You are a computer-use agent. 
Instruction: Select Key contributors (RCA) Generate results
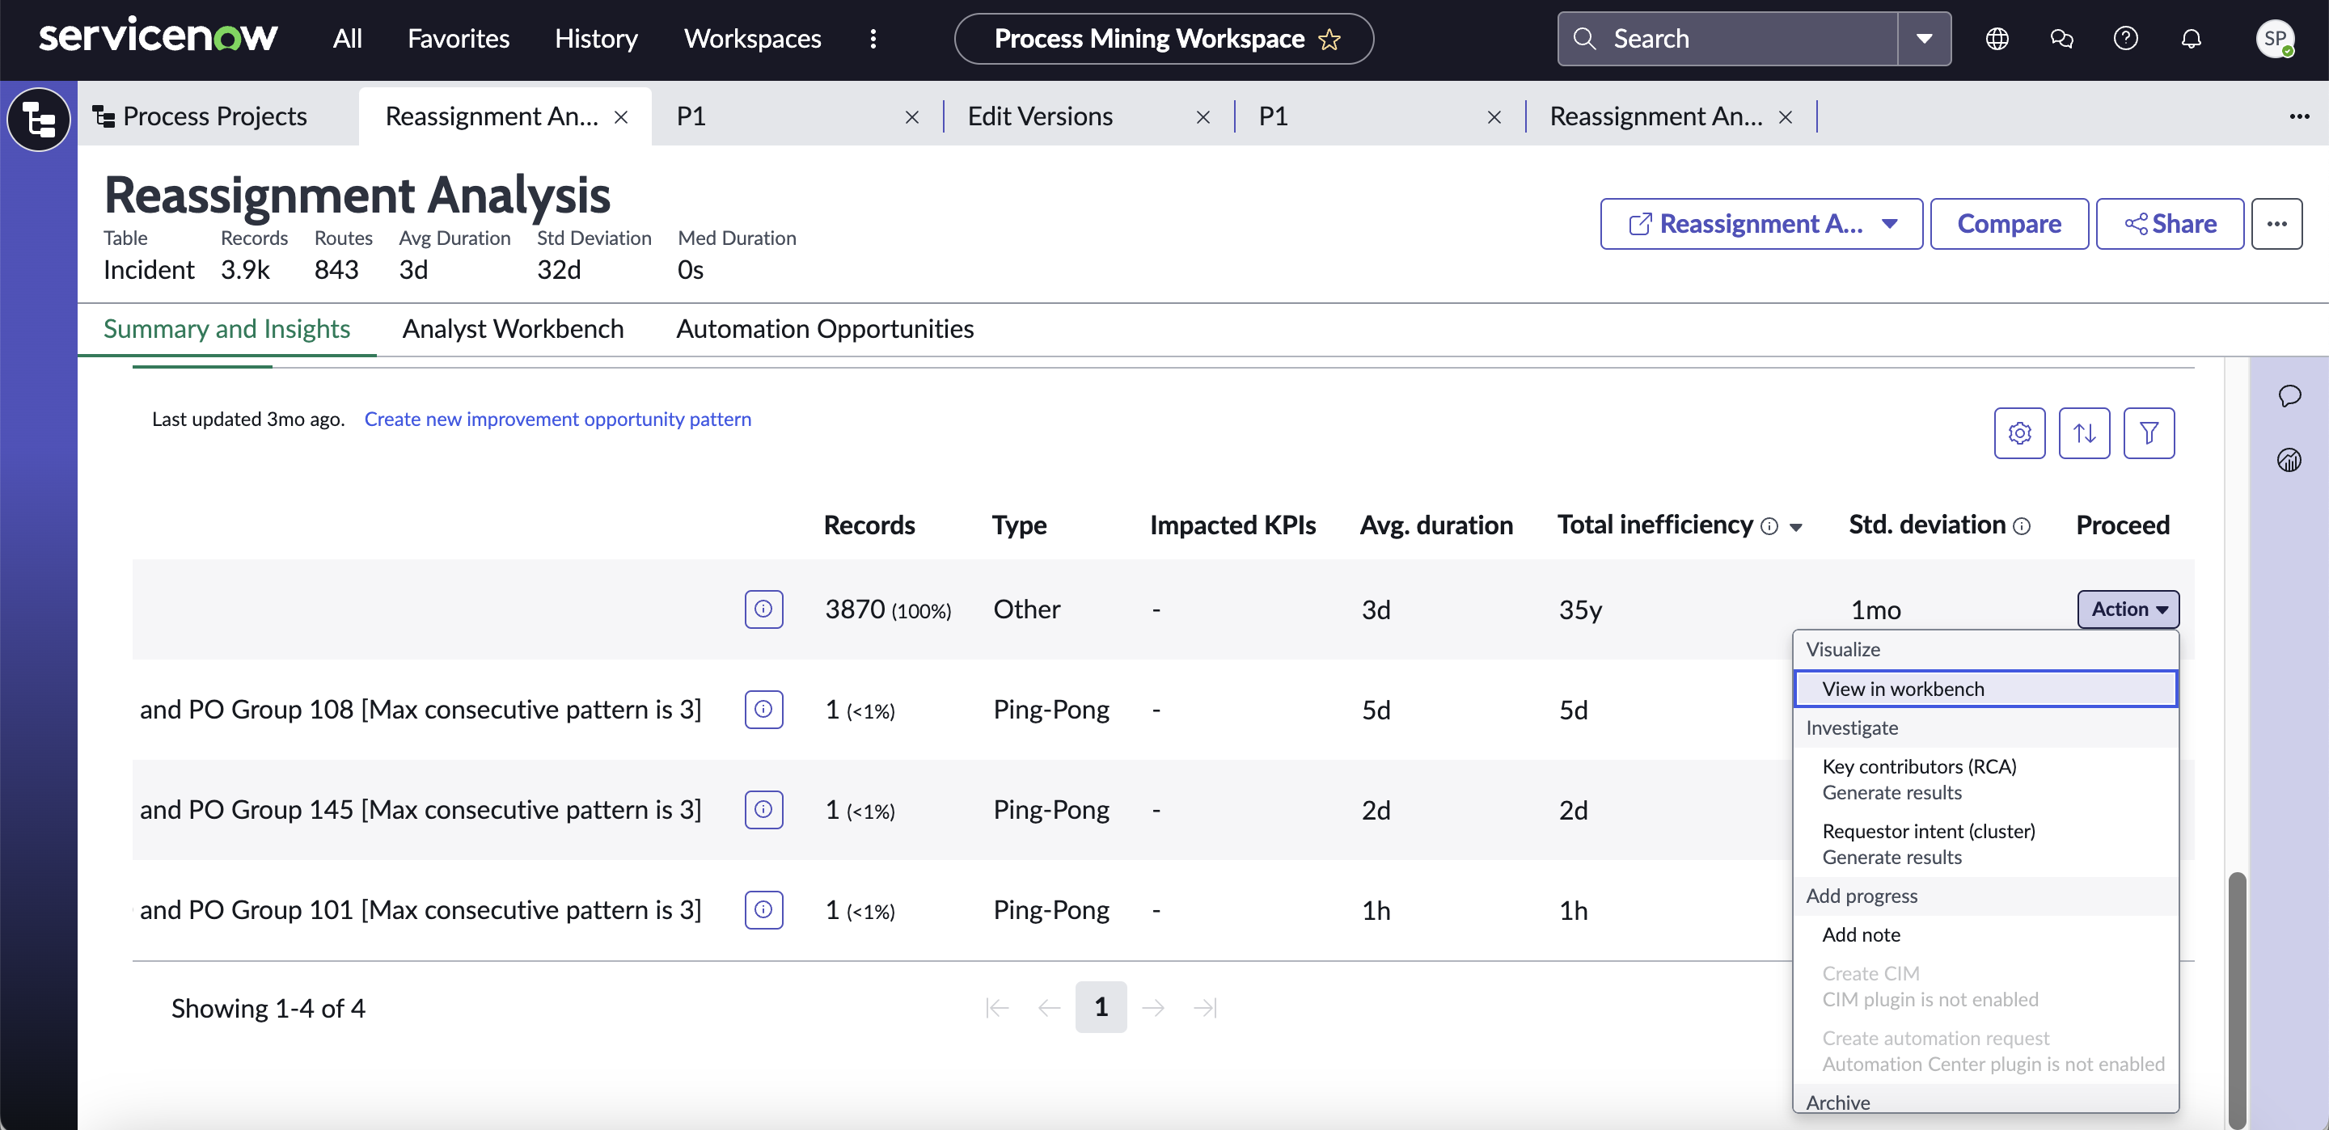coord(1985,779)
